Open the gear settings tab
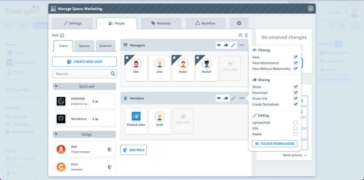Screen dimensions: 364x180 [239, 23]
